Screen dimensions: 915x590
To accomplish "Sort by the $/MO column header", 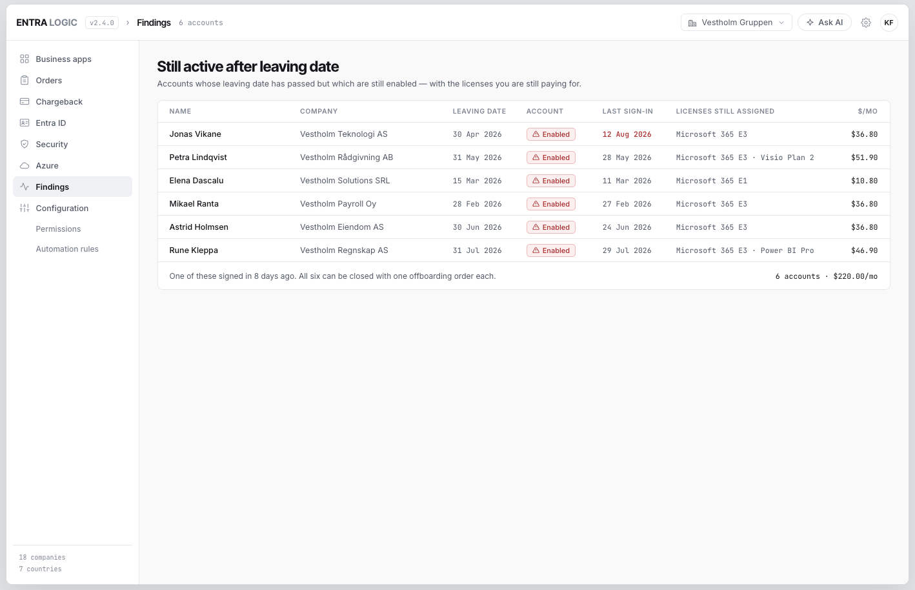I will pyautogui.click(x=868, y=111).
